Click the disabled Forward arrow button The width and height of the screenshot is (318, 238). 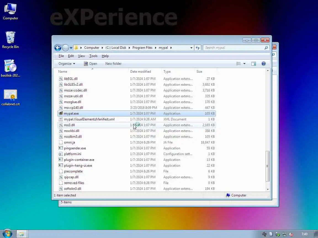[65, 48]
